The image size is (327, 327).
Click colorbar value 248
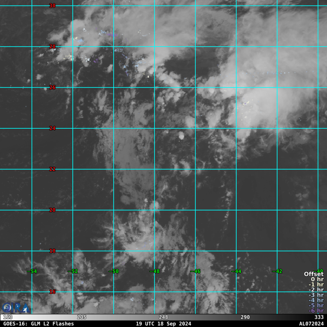point(163,318)
